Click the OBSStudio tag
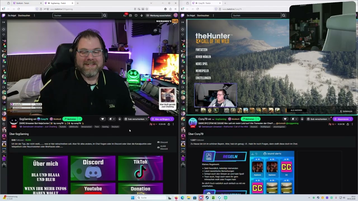 (74, 127)
